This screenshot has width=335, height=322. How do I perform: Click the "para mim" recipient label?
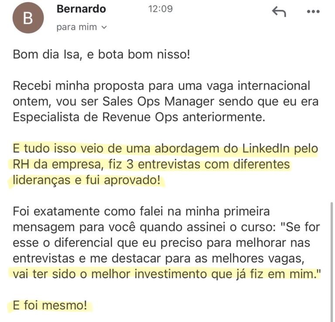77,27
